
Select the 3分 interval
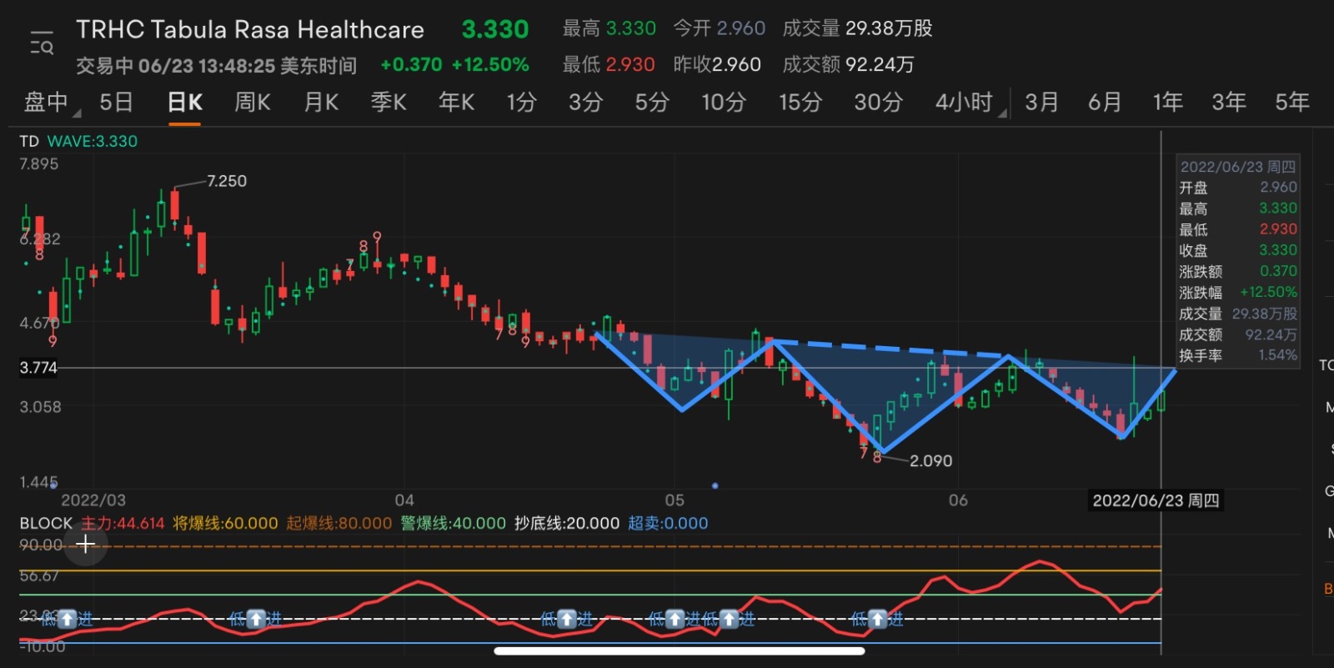(585, 102)
